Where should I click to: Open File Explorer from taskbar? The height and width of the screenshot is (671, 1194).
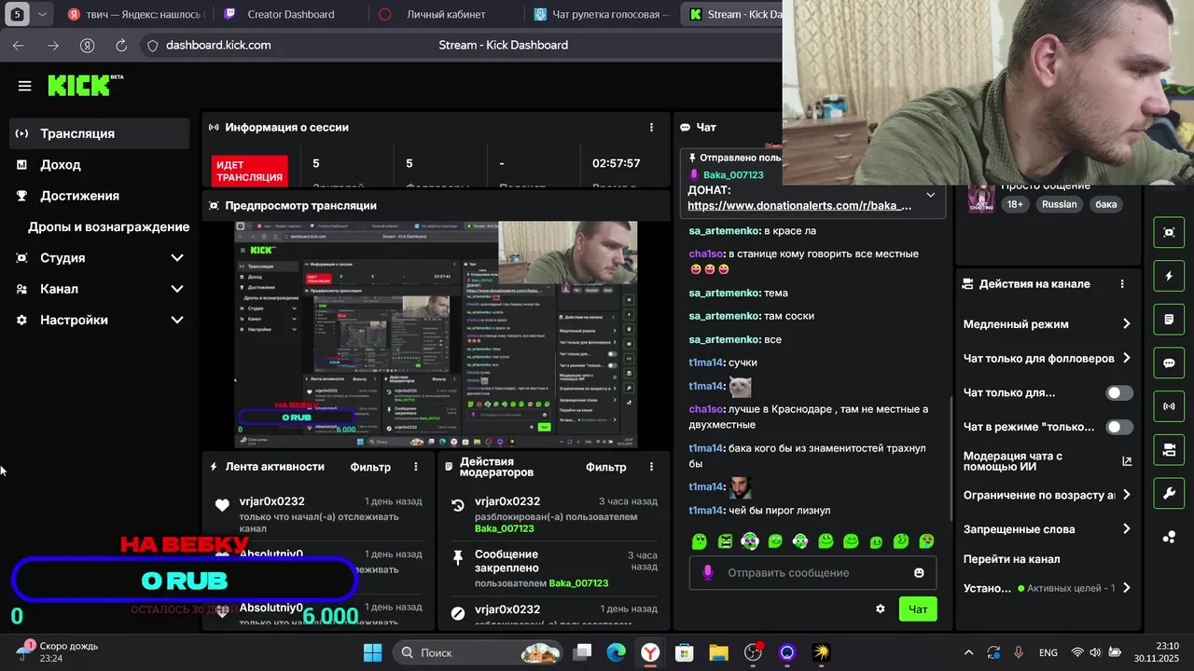[718, 652]
